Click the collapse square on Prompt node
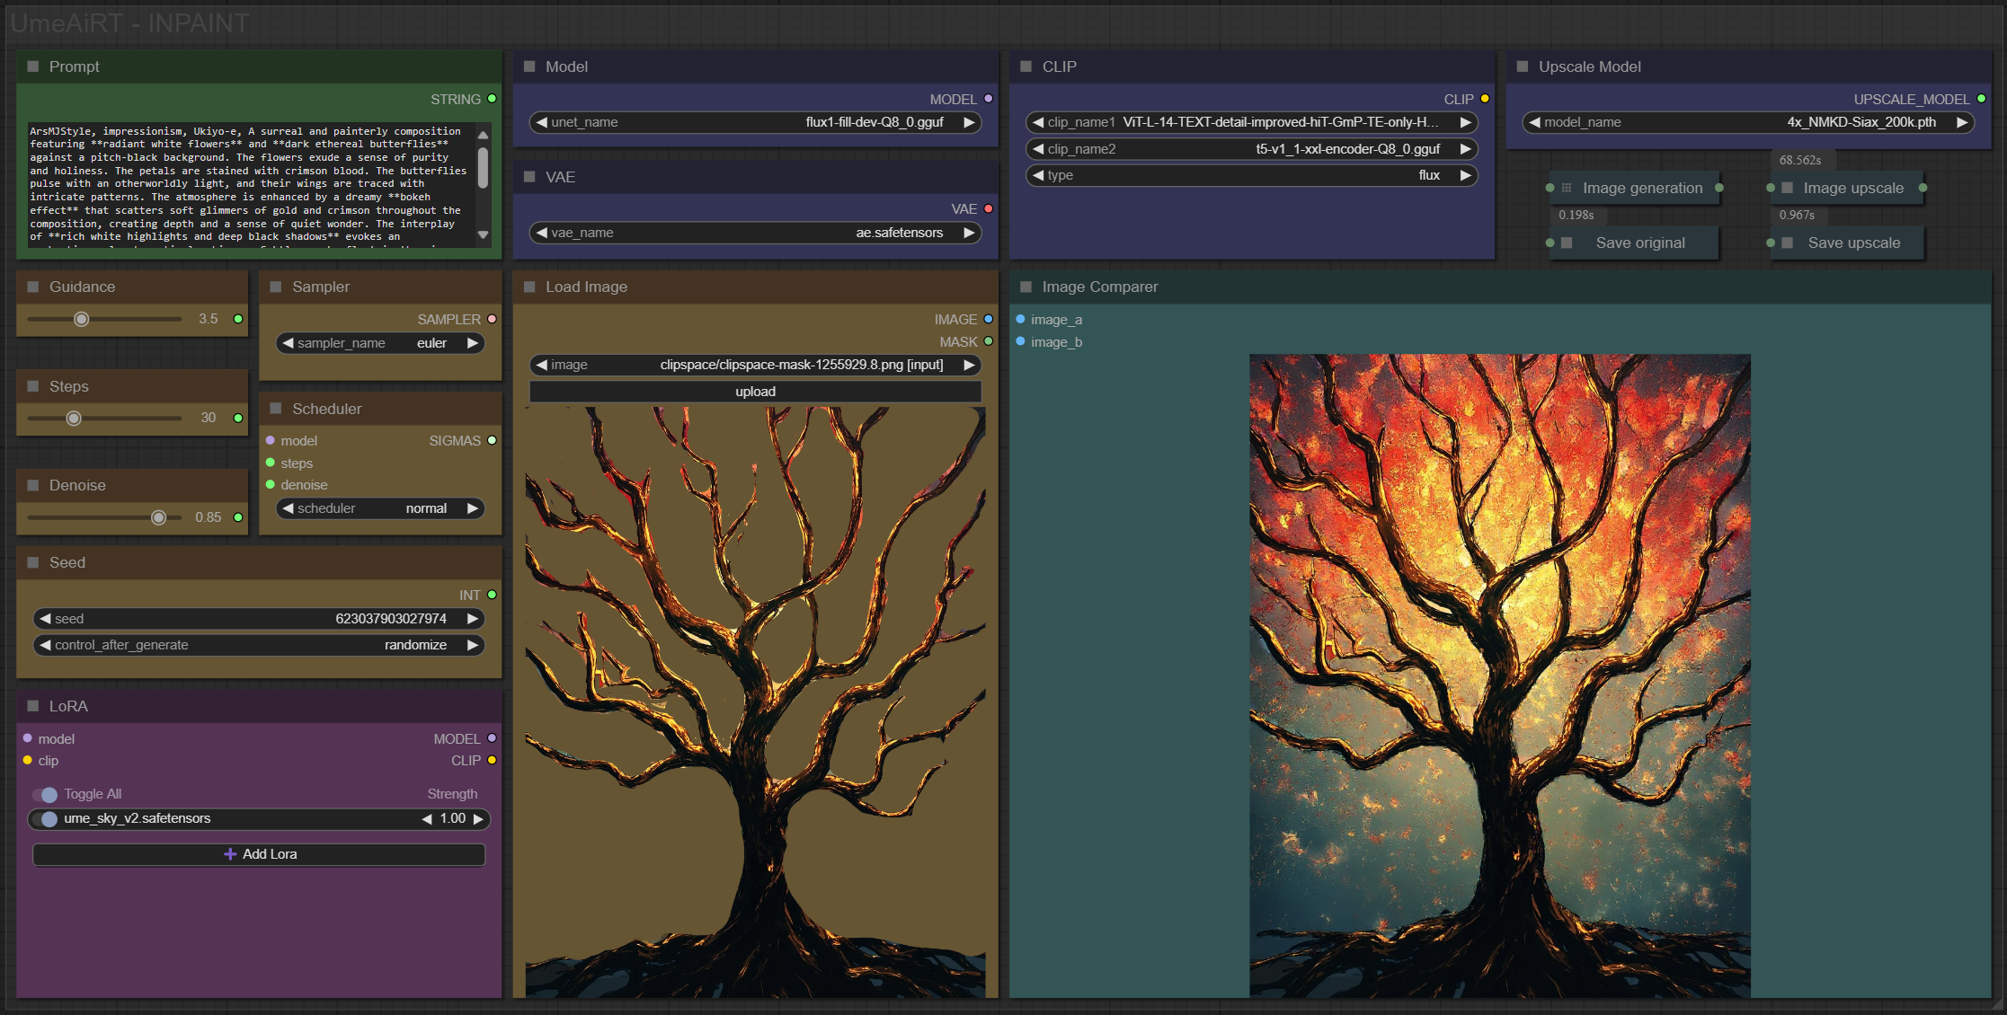The width and height of the screenshot is (2007, 1015). tap(33, 66)
